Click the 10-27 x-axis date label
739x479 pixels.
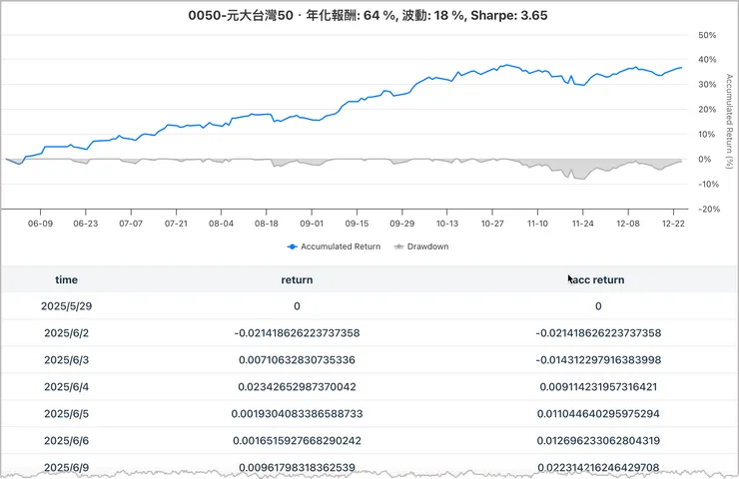coord(492,224)
